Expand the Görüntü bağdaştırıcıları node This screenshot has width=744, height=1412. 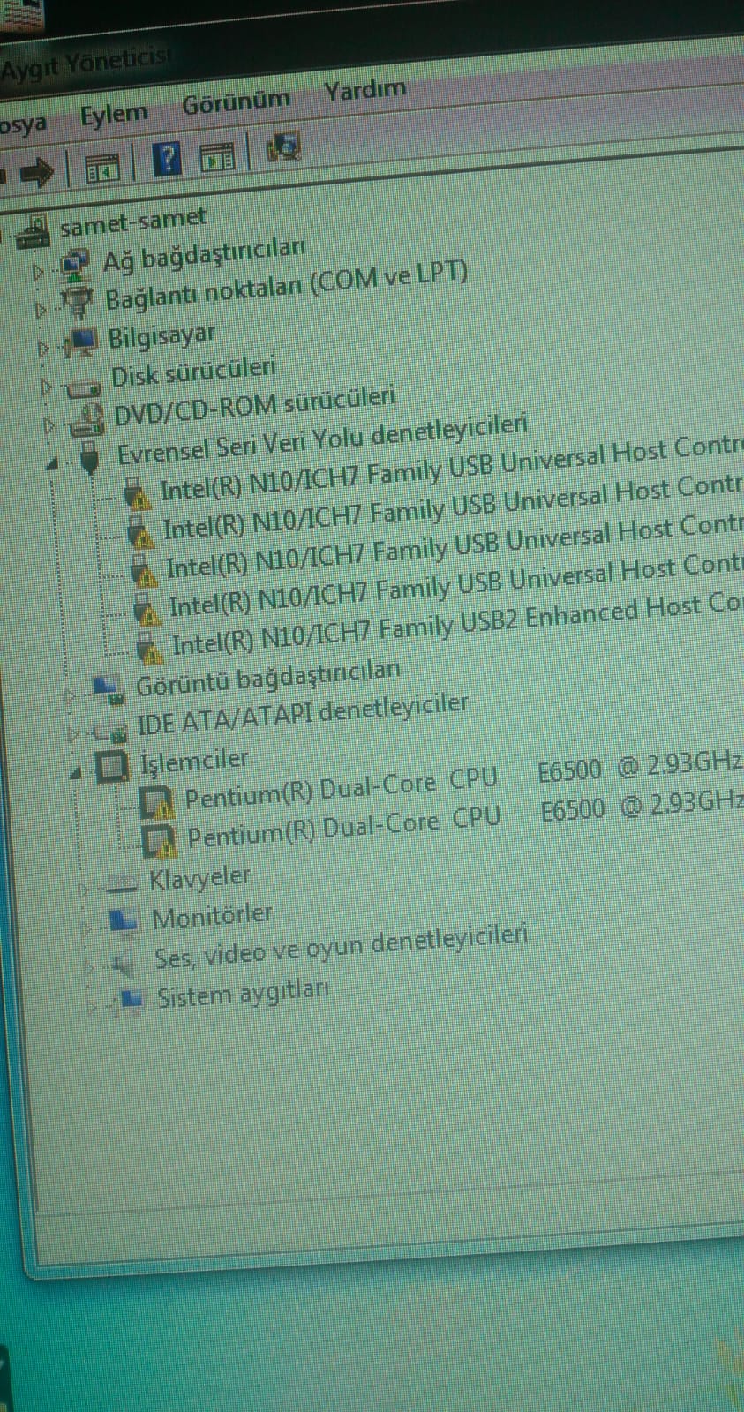70,695
